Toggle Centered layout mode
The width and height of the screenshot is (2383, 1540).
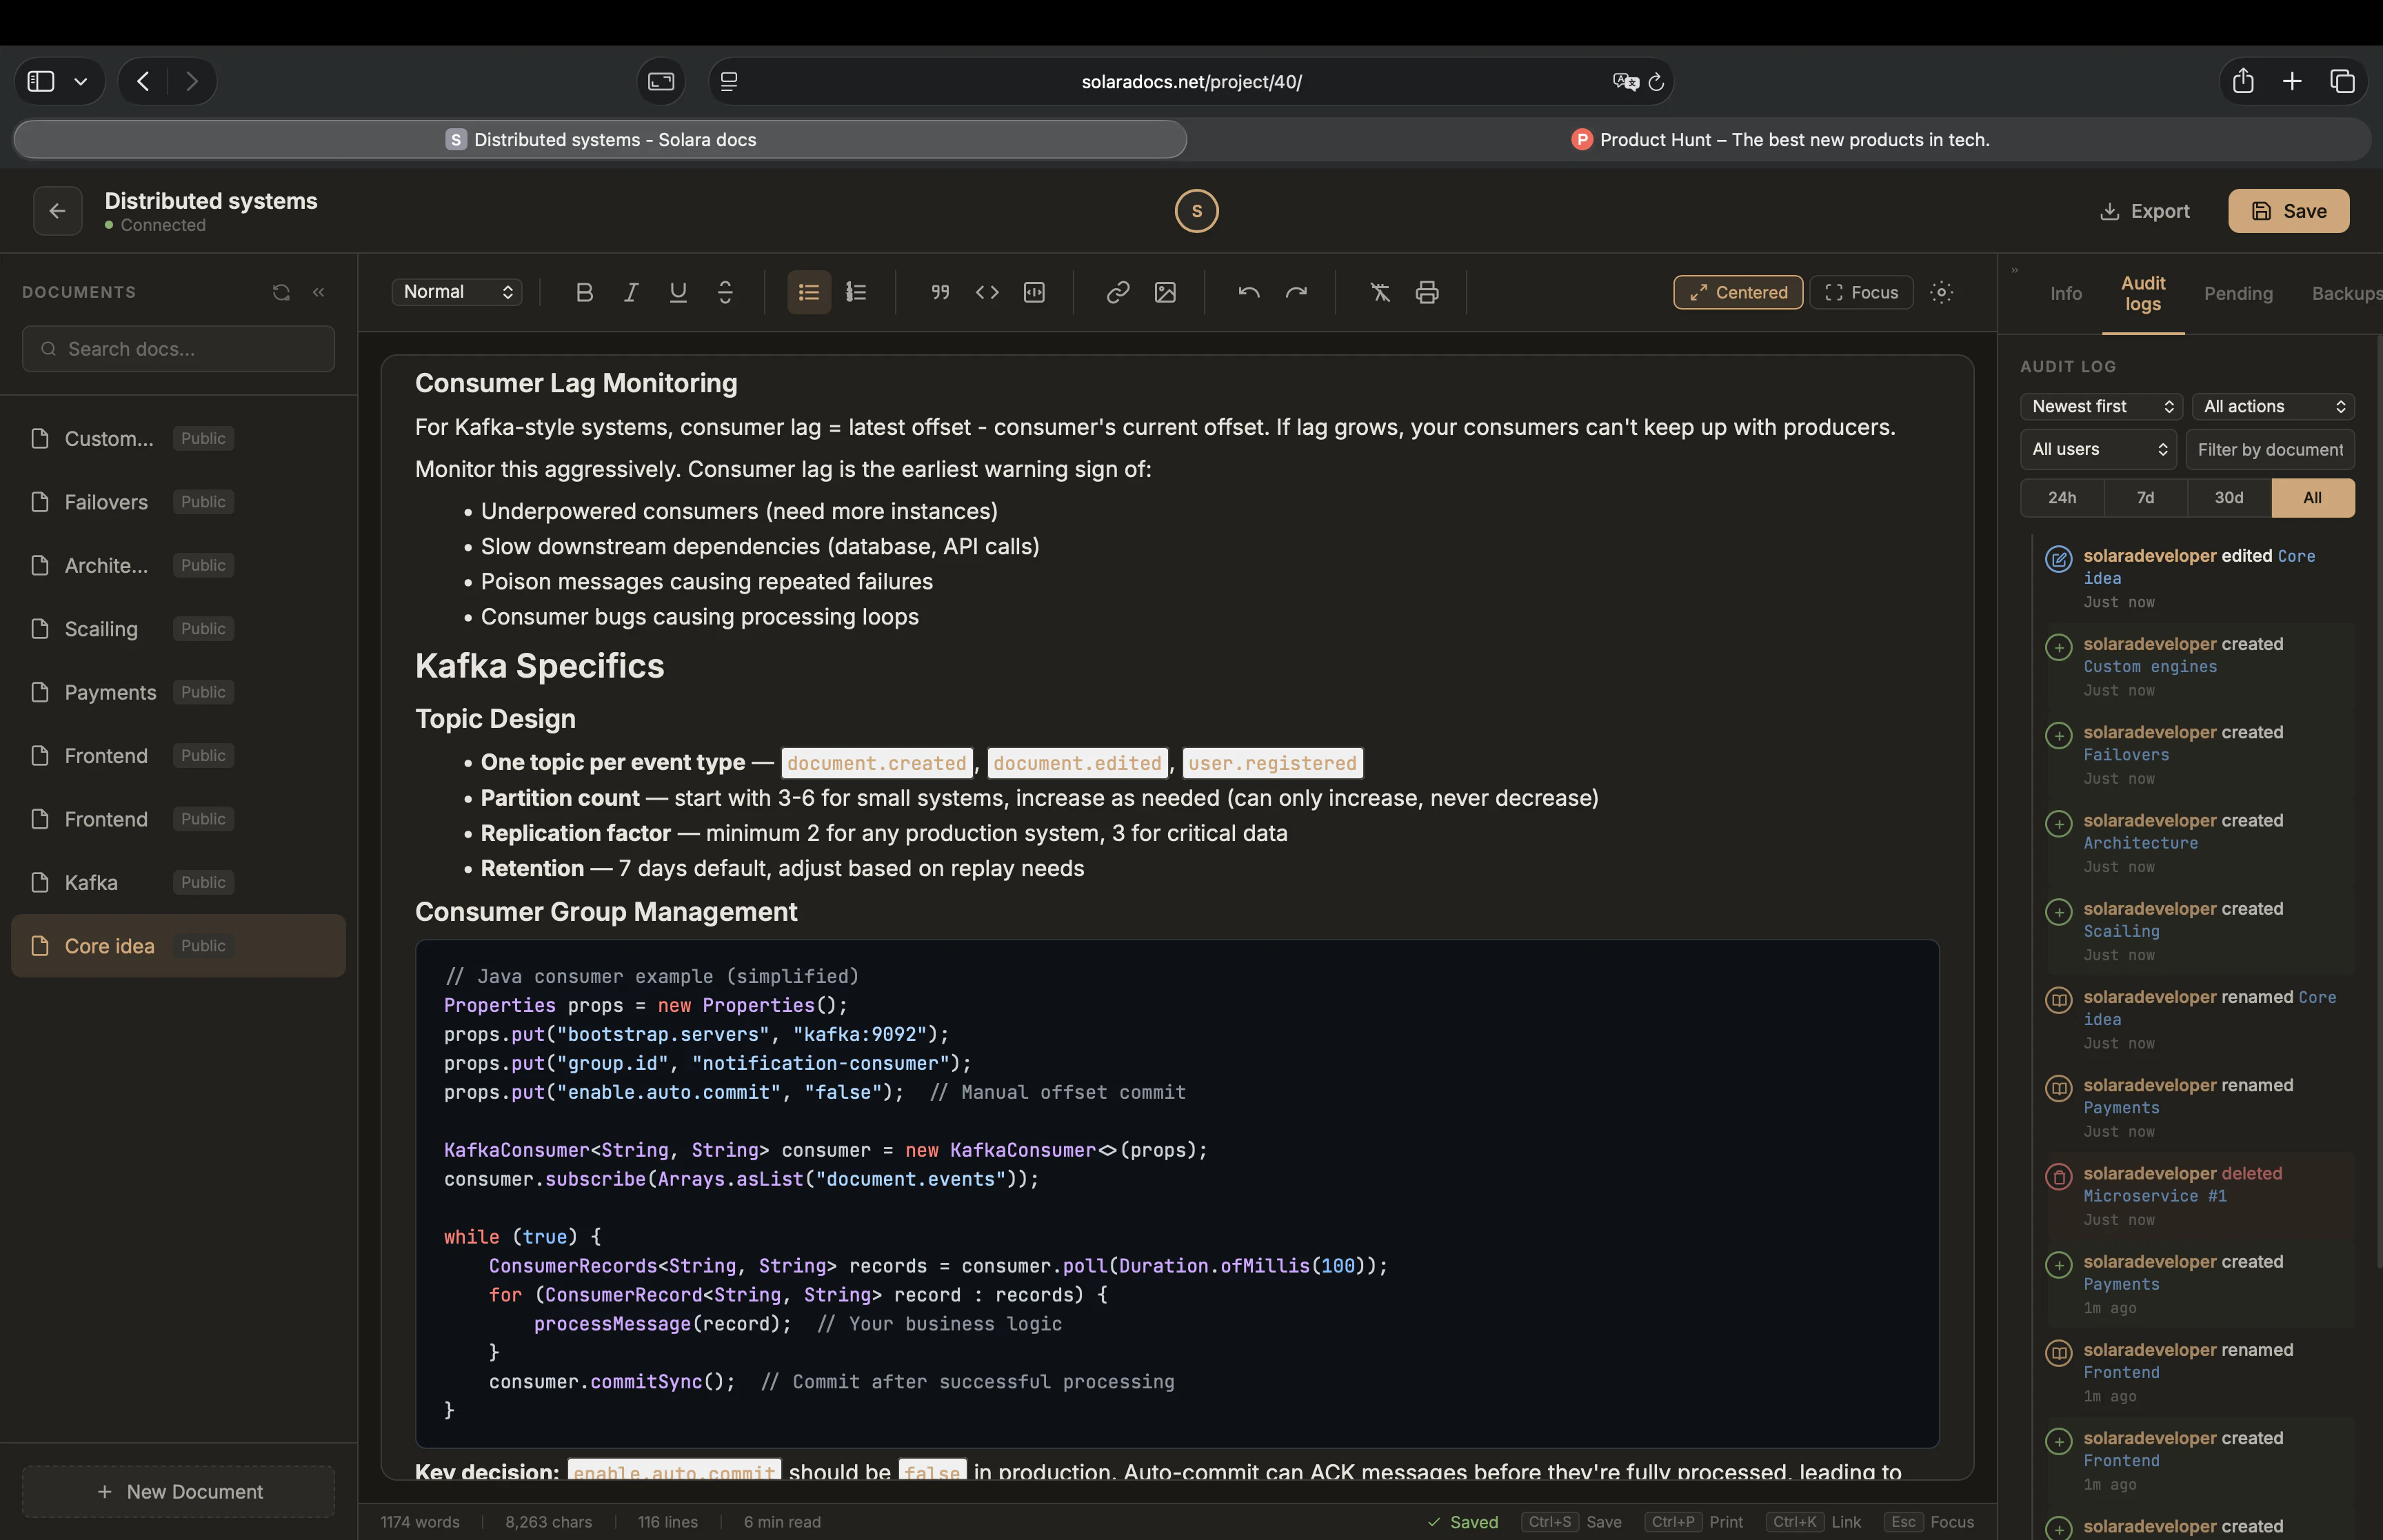pos(1737,292)
